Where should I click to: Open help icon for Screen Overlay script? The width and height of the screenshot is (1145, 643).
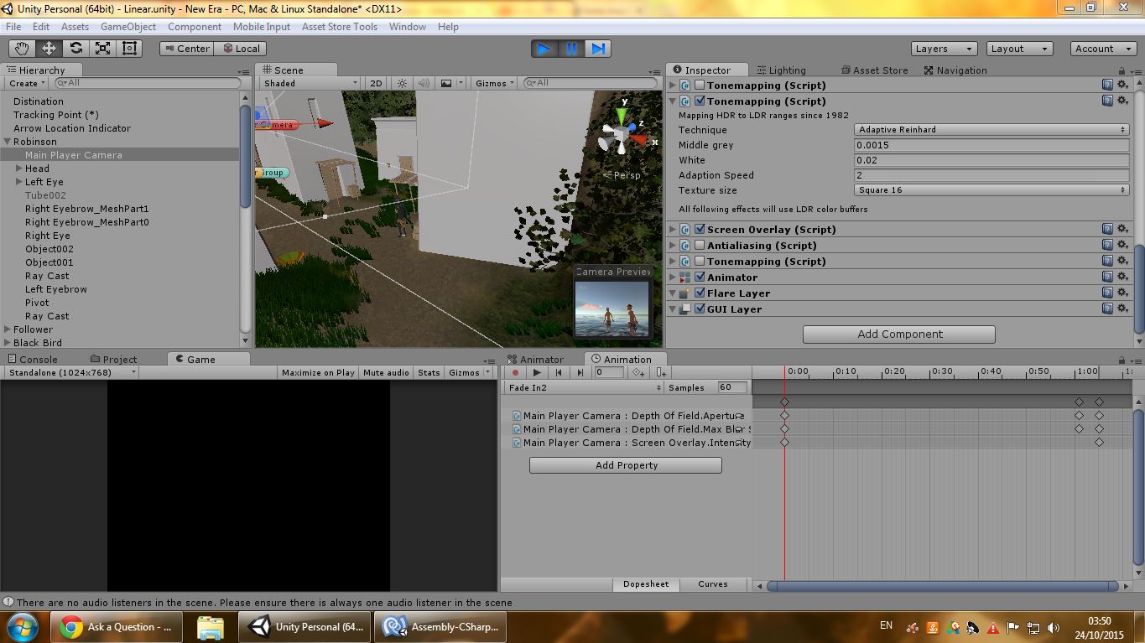(1107, 230)
